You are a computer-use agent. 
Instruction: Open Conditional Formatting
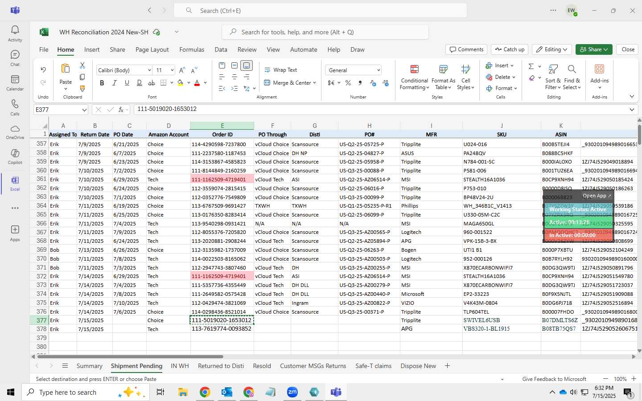pos(414,78)
